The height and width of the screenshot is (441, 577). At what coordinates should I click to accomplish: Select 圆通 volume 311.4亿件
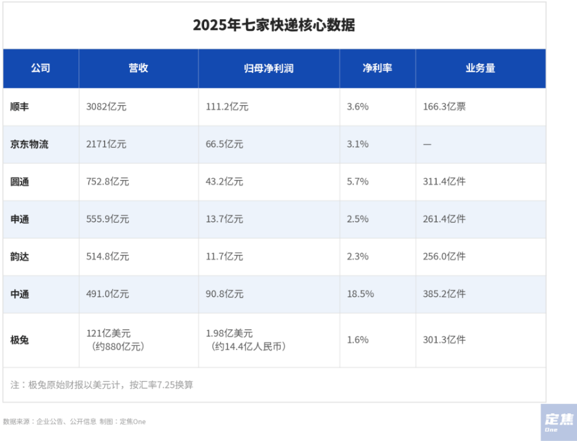coord(444,181)
